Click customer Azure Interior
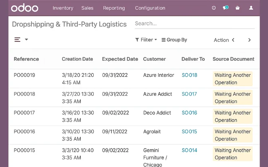 coord(159,75)
